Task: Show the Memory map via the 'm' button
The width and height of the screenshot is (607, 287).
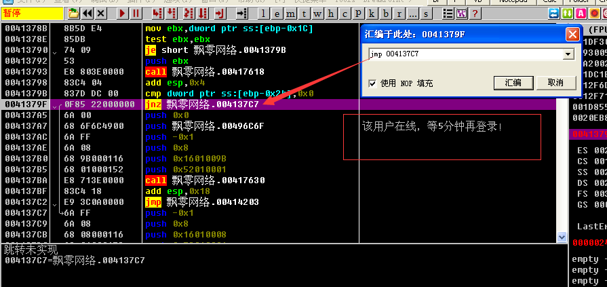Action: pos(291,14)
